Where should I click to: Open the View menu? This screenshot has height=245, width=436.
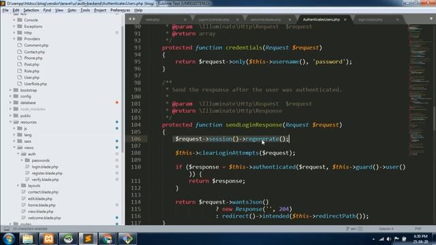pyautogui.click(x=59, y=10)
